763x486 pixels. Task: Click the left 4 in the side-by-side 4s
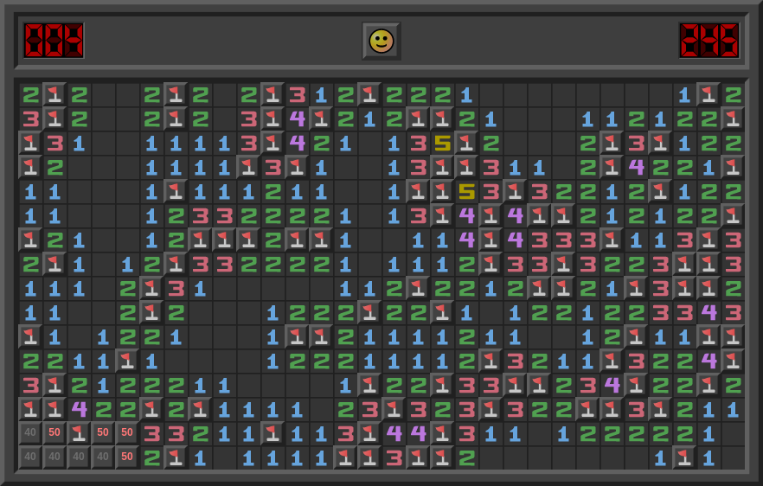[394, 433]
